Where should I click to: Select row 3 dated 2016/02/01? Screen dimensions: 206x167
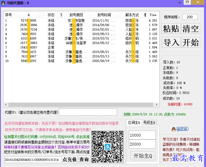81,29
